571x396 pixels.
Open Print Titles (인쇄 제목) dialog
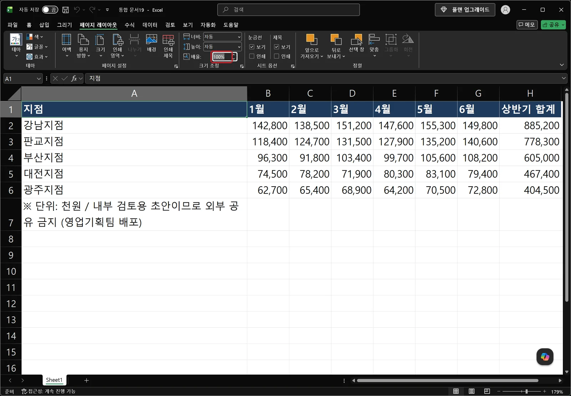pos(168,46)
